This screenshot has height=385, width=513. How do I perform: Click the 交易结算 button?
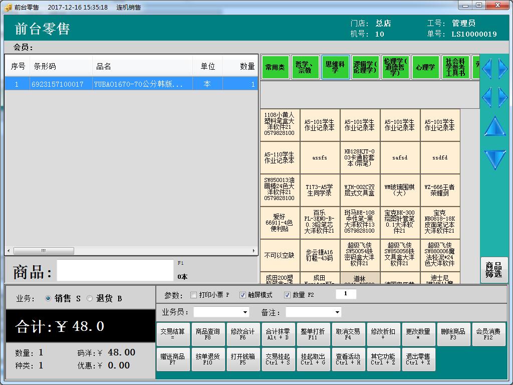click(x=173, y=334)
